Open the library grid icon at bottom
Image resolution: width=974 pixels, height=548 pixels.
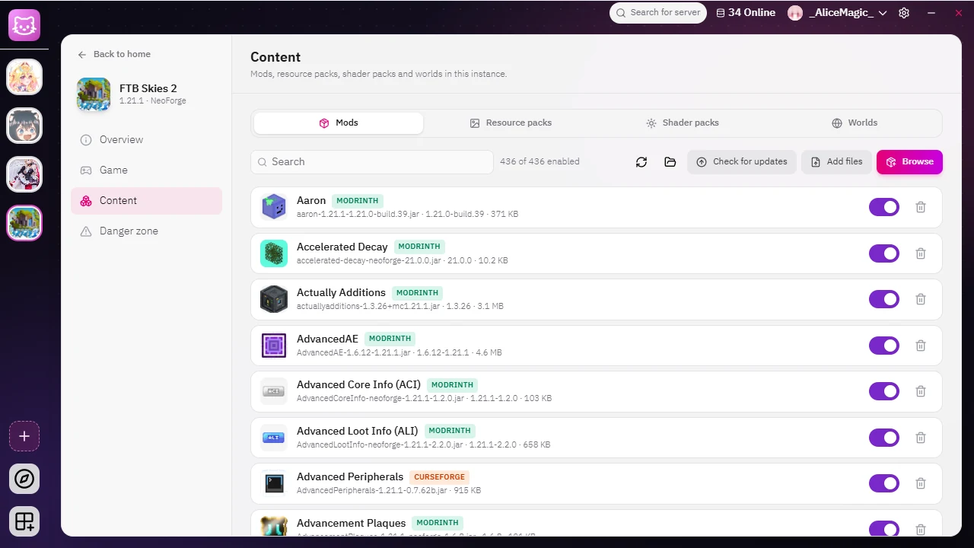pyautogui.click(x=24, y=521)
